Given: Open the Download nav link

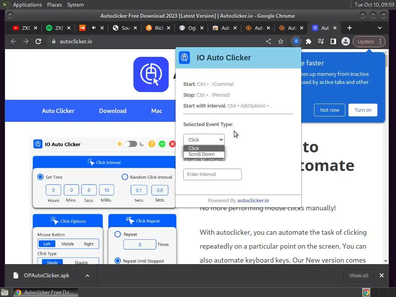Looking at the screenshot, I should pos(113,111).
